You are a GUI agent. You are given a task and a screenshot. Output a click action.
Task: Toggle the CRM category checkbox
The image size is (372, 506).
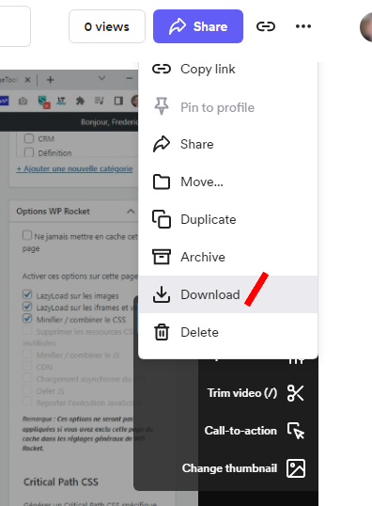point(29,138)
